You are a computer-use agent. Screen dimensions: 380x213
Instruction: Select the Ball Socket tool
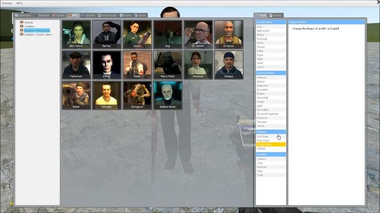(271, 31)
